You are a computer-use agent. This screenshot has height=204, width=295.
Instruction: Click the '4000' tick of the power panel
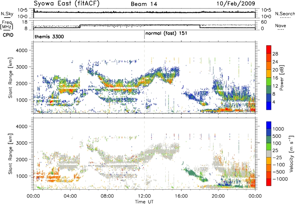(x=21, y=50)
